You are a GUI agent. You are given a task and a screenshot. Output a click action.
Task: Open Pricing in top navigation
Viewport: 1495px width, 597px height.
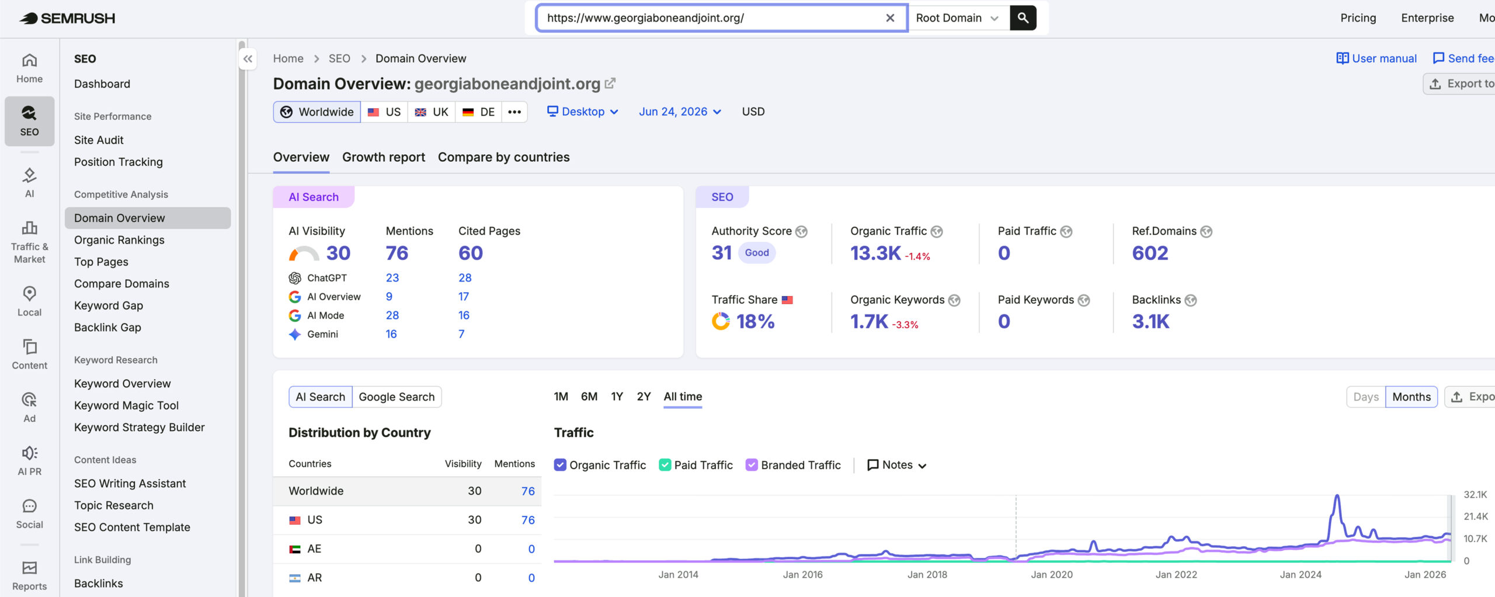click(1358, 18)
